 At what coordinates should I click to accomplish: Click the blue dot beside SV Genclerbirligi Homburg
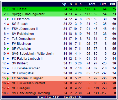[x=8, y=93]
